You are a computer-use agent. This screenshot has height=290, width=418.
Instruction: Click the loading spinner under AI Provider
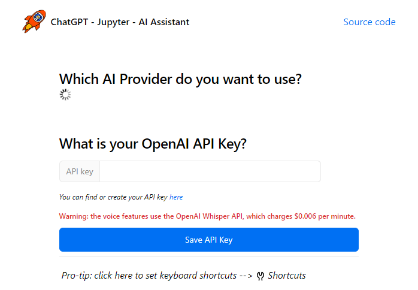(65, 95)
